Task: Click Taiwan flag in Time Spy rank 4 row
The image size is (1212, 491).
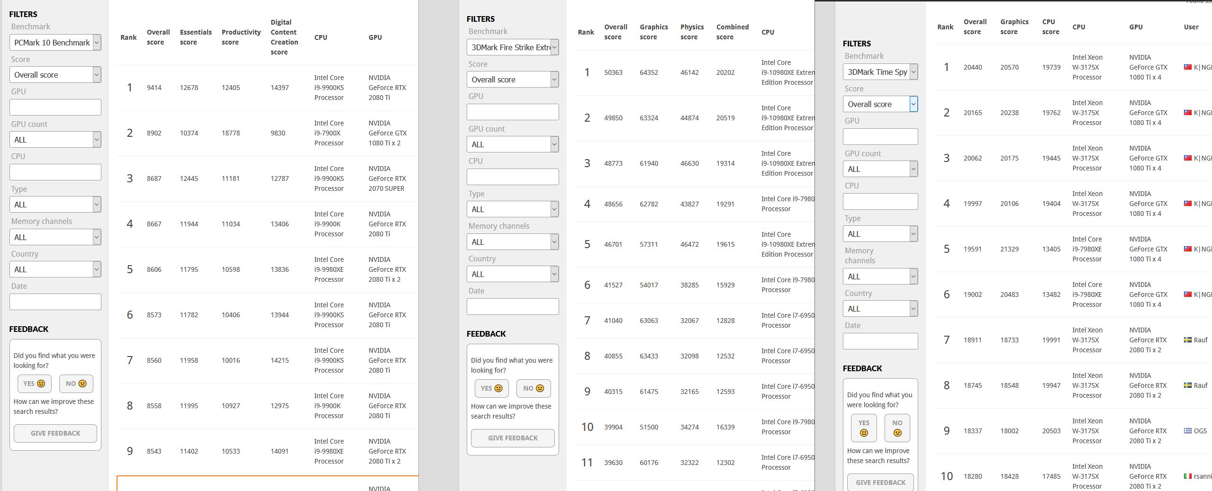Action: pyautogui.click(x=1188, y=204)
